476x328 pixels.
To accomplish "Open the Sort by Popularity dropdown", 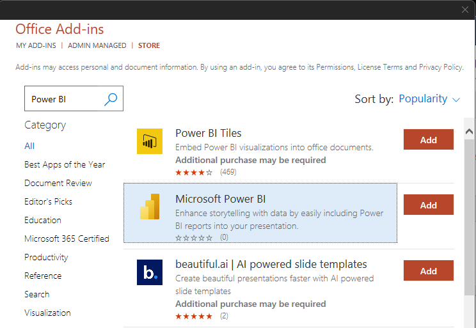I will pyautogui.click(x=429, y=99).
